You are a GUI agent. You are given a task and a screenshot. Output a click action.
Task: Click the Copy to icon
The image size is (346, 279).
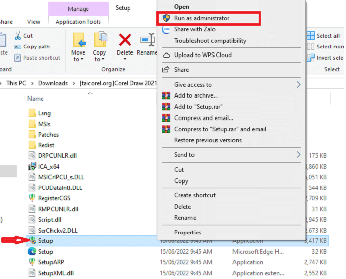pyautogui.click(x=101, y=39)
